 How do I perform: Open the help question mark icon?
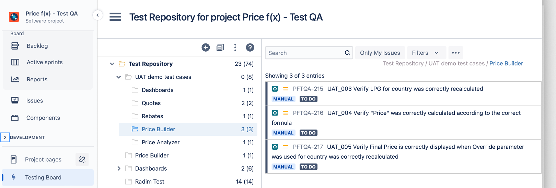pos(250,48)
